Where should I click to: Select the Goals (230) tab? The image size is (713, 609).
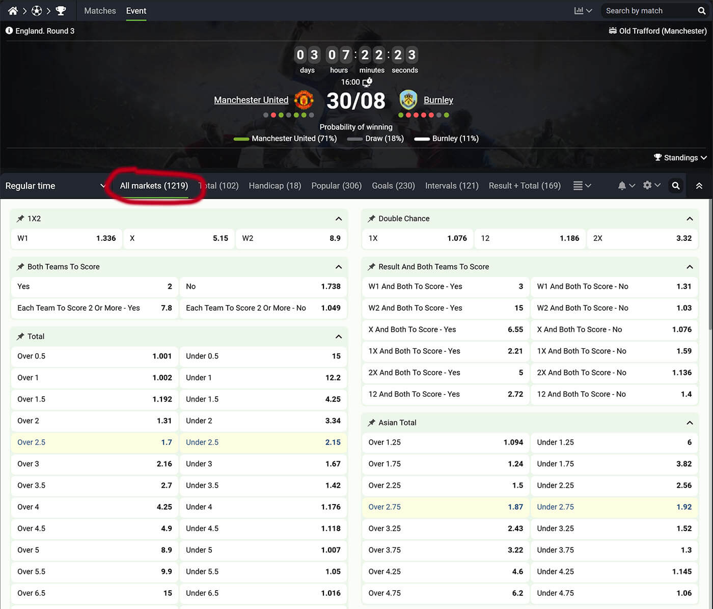click(394, 186)
